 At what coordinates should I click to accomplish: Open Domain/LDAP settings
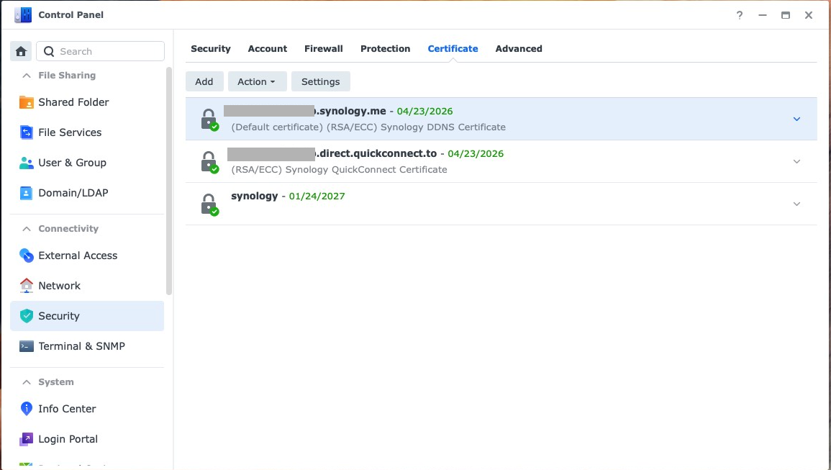73,193
